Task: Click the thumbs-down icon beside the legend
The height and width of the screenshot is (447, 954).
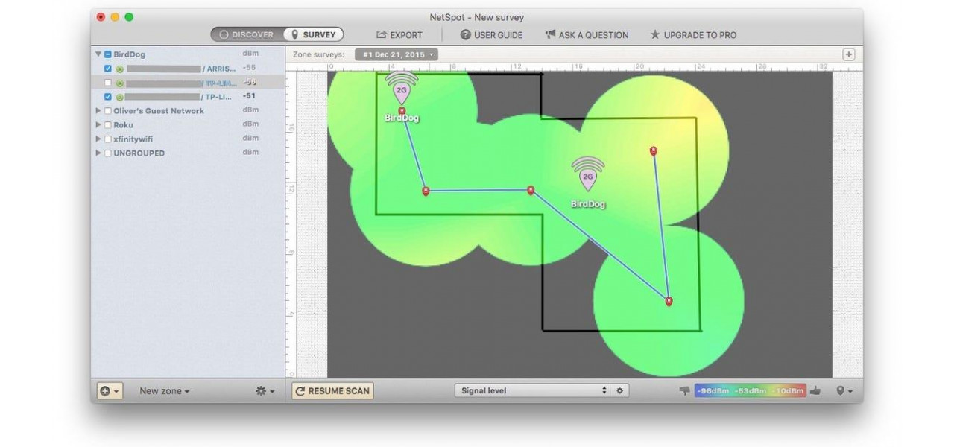Action: coord(684,391)
